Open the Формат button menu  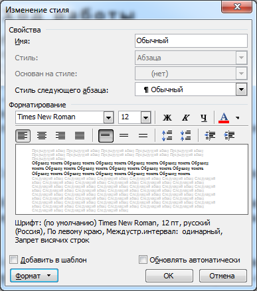(x=34, y=276)
